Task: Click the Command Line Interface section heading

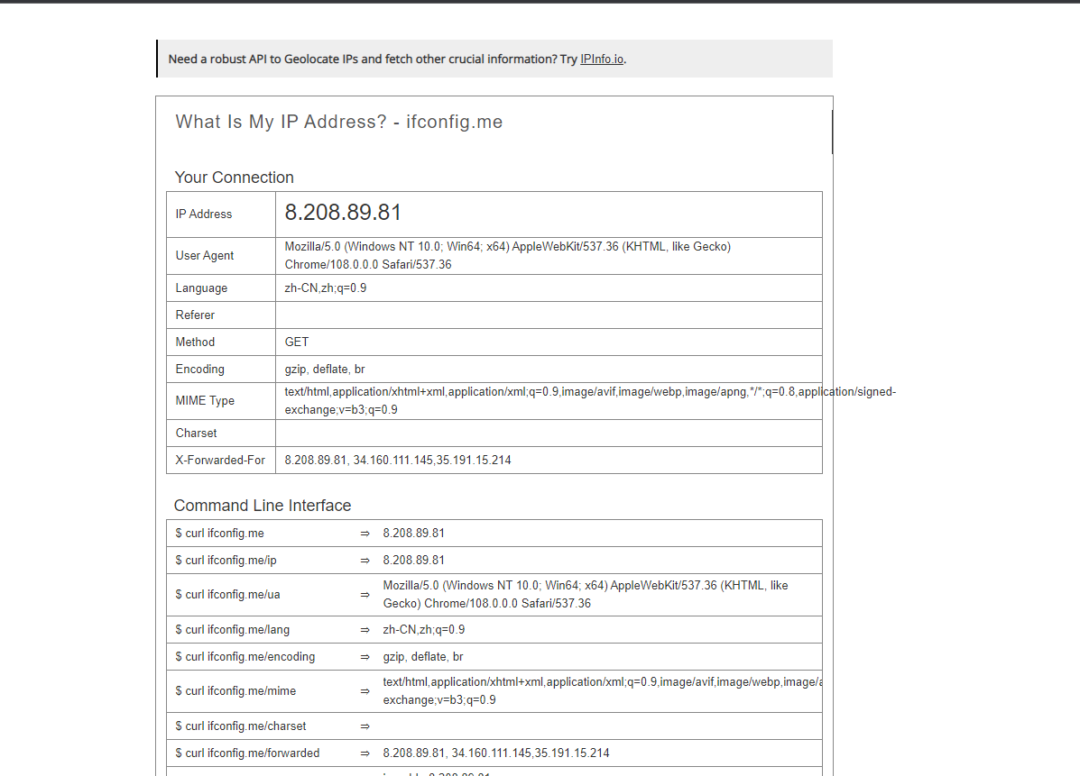Action: [263, 506]
